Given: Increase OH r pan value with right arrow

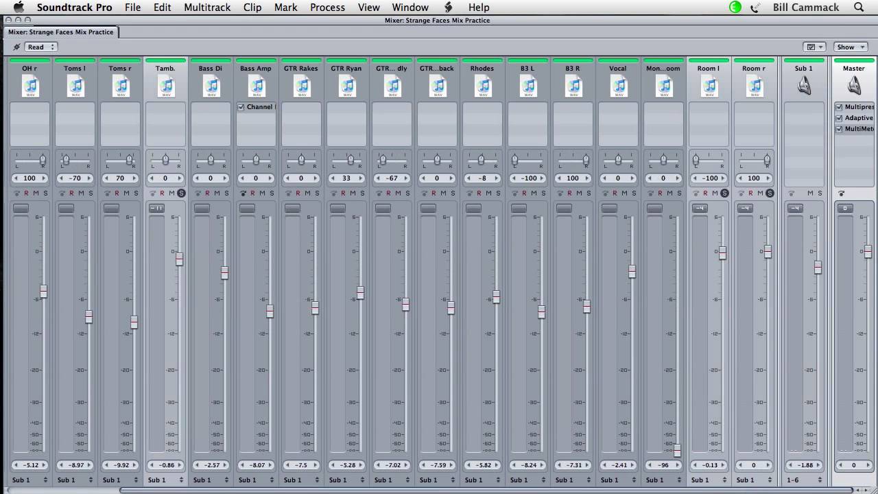Looking at the screenshot, I should coord(43,178).
